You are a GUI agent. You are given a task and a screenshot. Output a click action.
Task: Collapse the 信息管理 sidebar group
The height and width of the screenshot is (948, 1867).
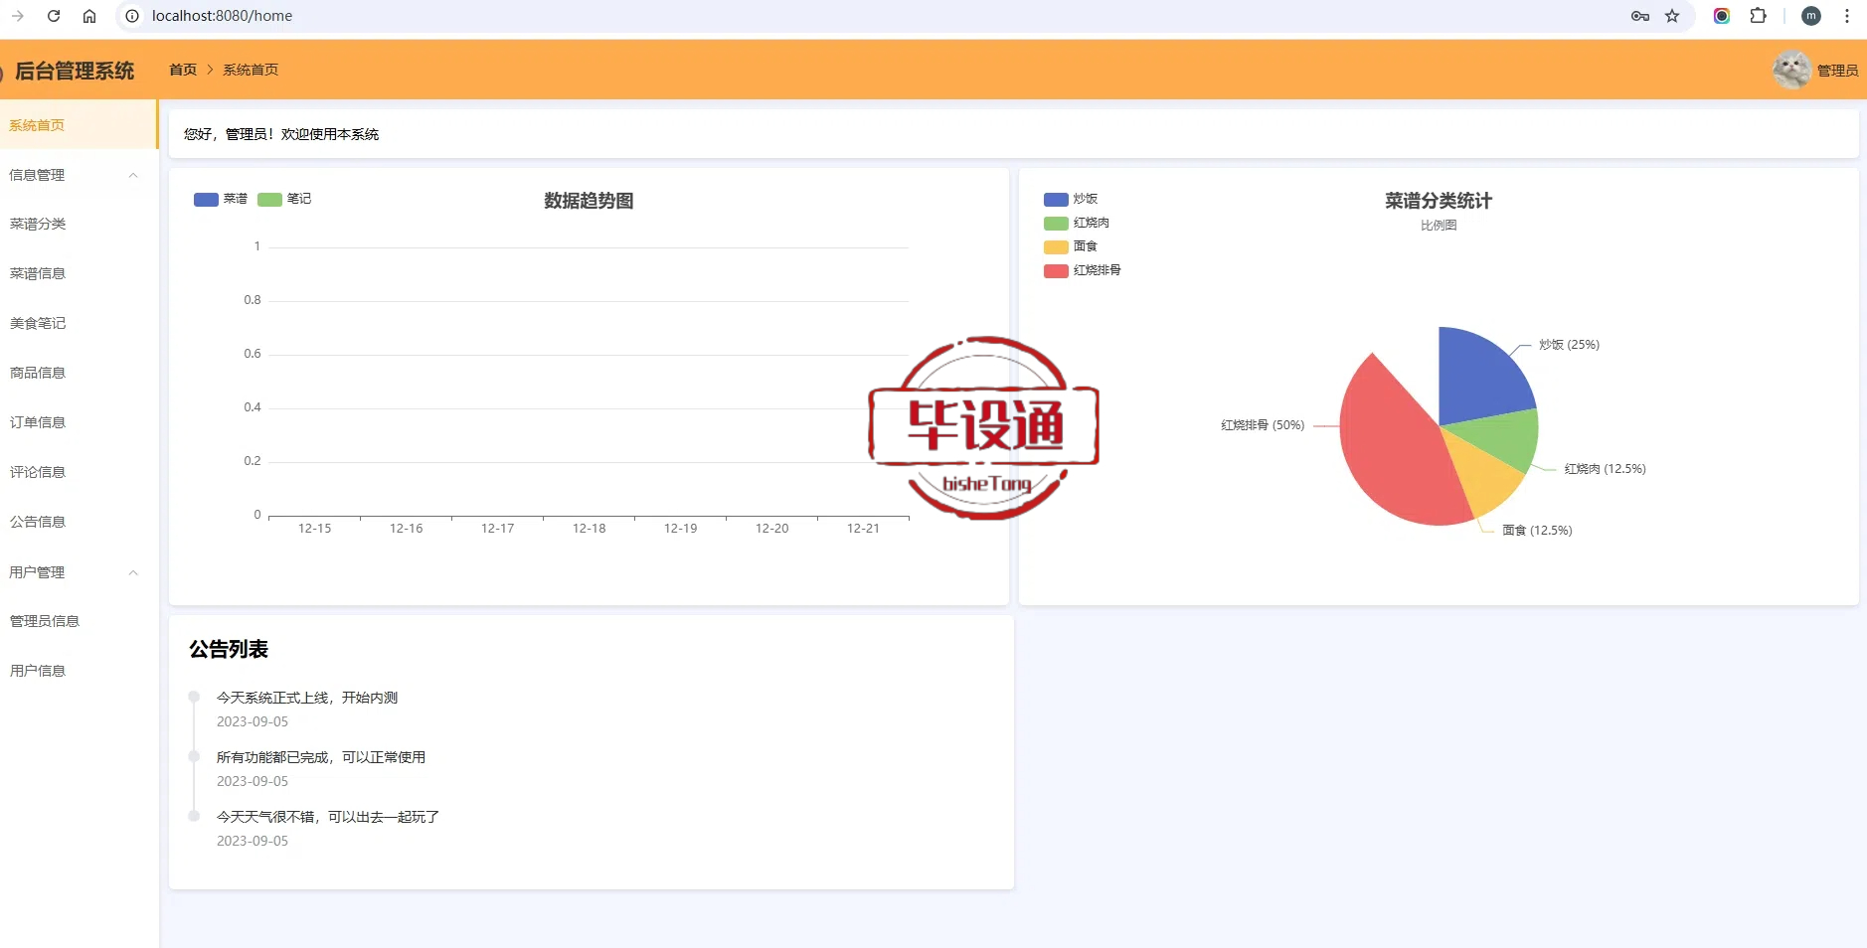point(133,175)
